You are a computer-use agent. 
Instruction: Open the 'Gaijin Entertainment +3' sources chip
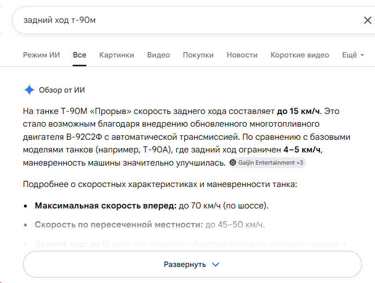(x=267, y=163)
